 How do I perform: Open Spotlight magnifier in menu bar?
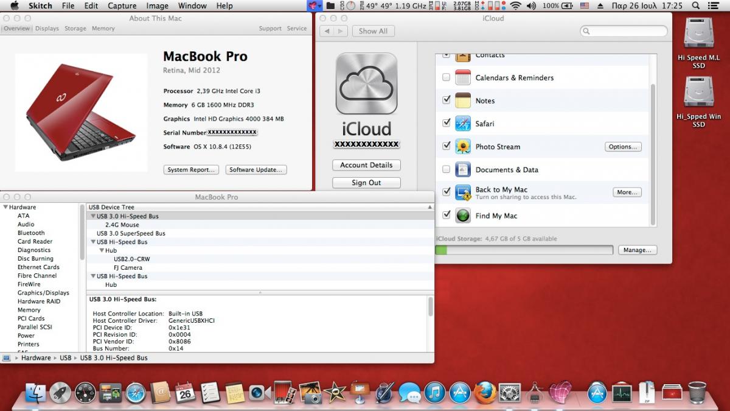697,5
